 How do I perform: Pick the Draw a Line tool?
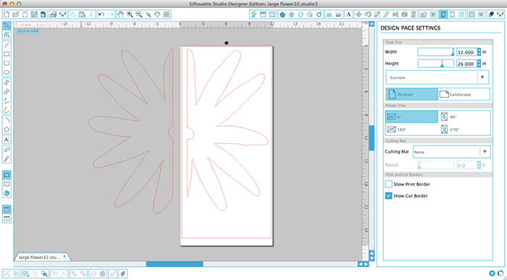coord(7,45)
